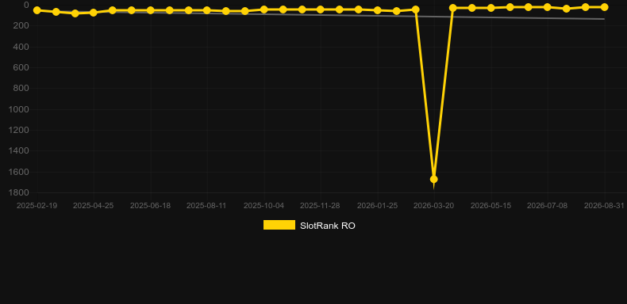Click the 2025-08-11 x-axis date label
Screen dimensions: 627x304
click(x=206, y=206)
